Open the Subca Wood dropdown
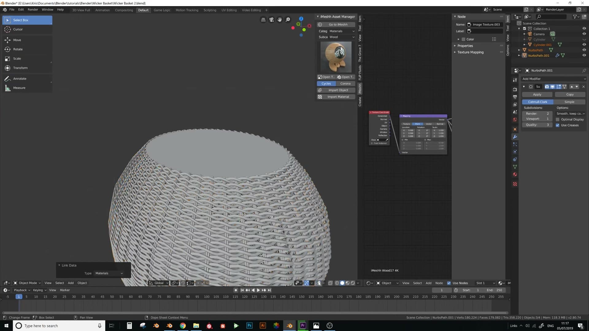 pos(342,37)
